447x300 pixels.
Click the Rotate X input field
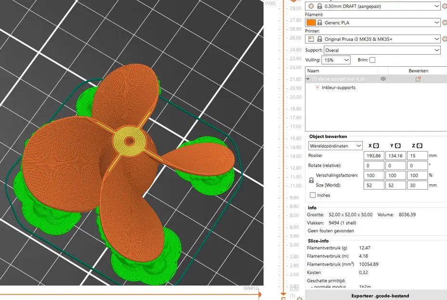pyautogui.click(x=374, y=166)
